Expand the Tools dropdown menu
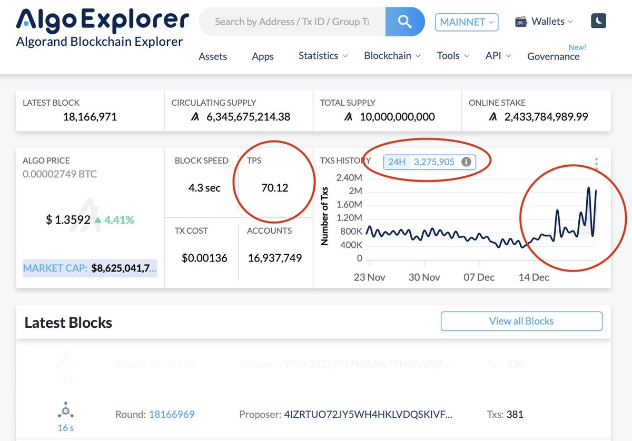This screenshot has width=632, height=441. 453,55
